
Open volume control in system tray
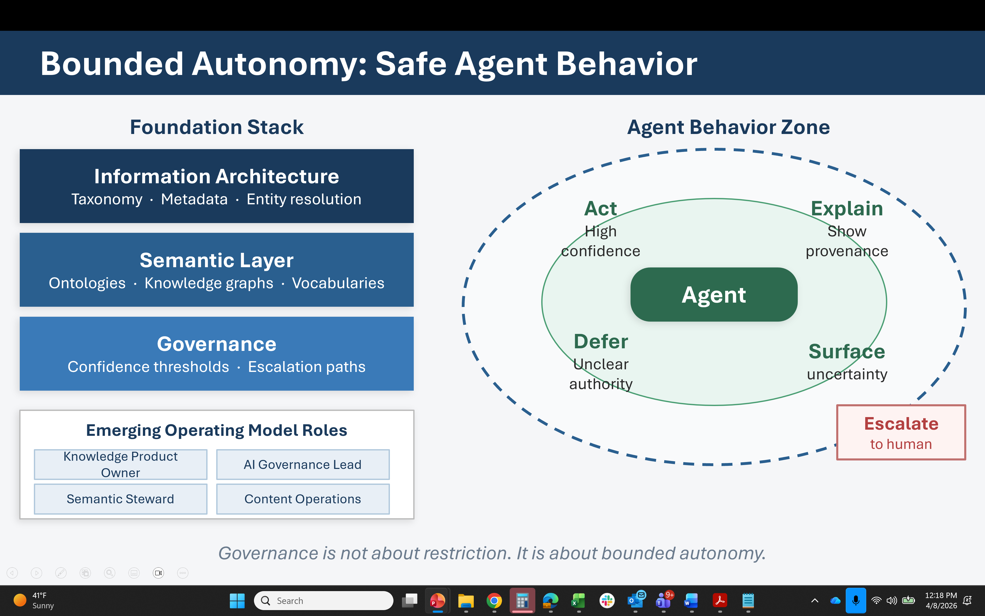click(892, 601)
